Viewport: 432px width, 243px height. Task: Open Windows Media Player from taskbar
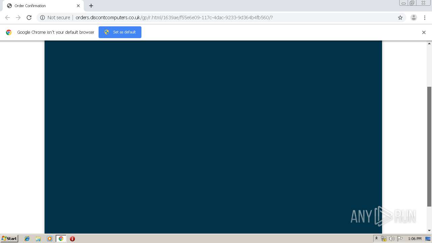tap(50, 239)
